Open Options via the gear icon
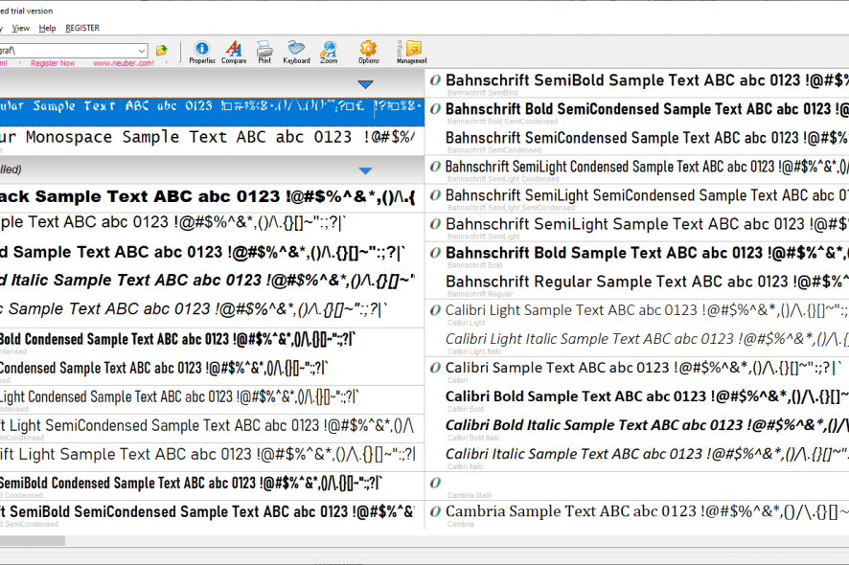The image size is (849, 565). coord(369,53)
